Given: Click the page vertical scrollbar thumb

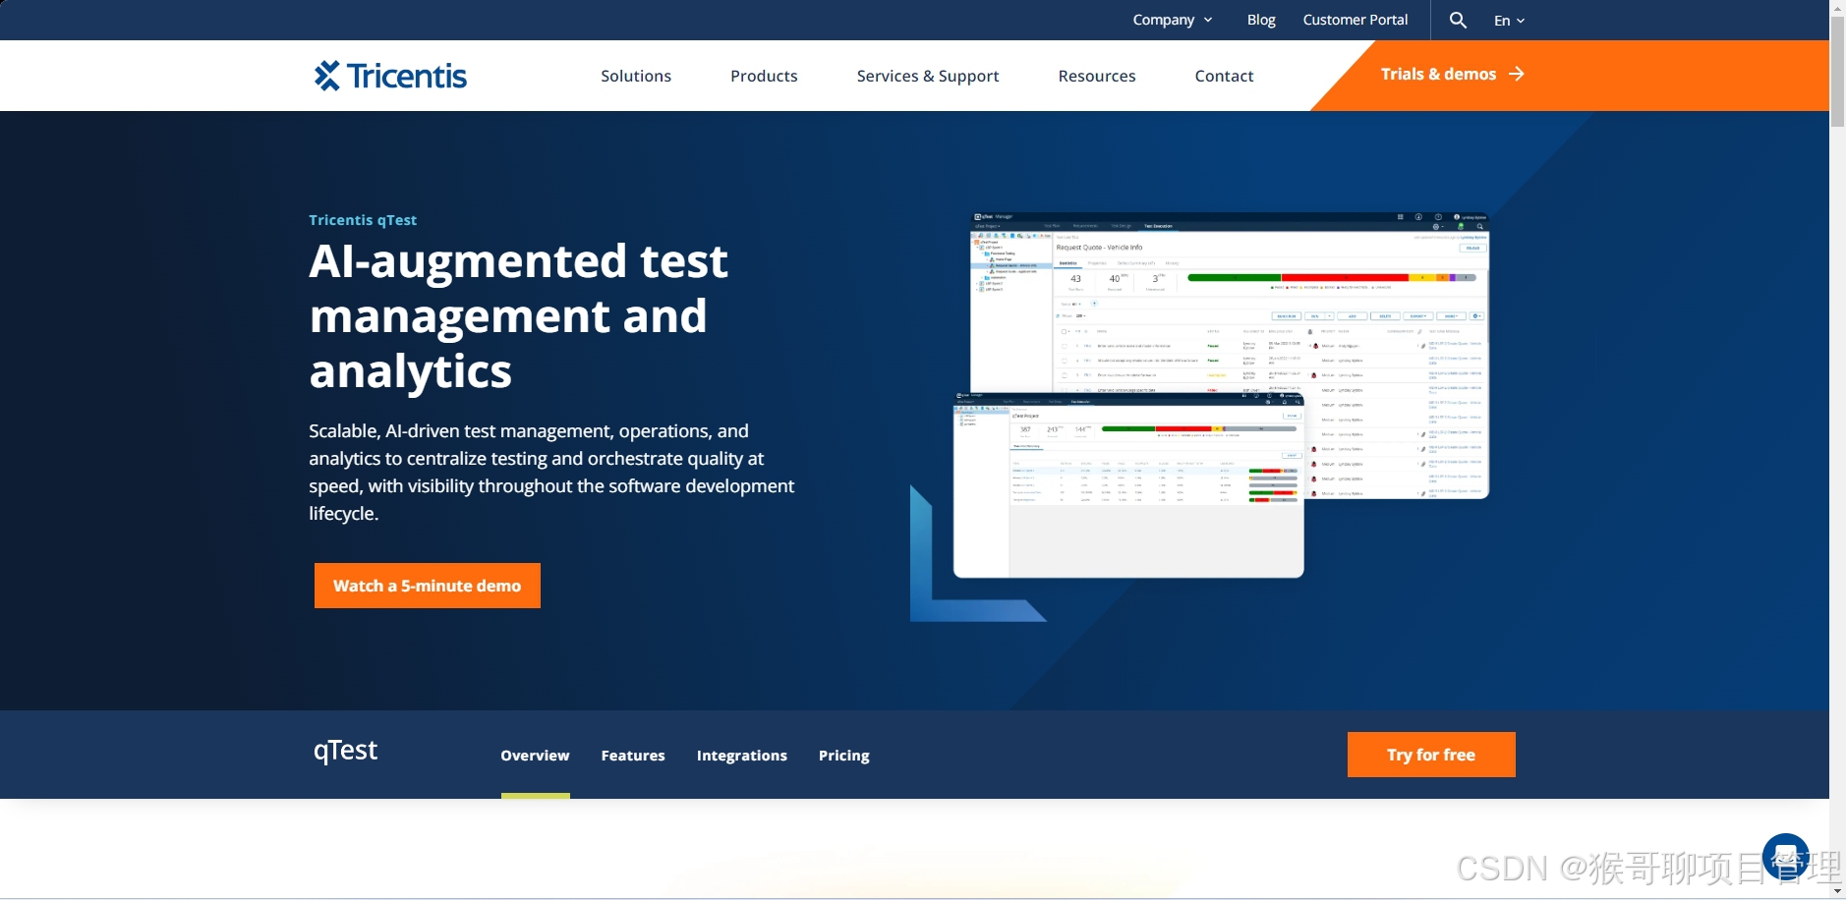Looking at the screenshot, I should coord(1837,71).
